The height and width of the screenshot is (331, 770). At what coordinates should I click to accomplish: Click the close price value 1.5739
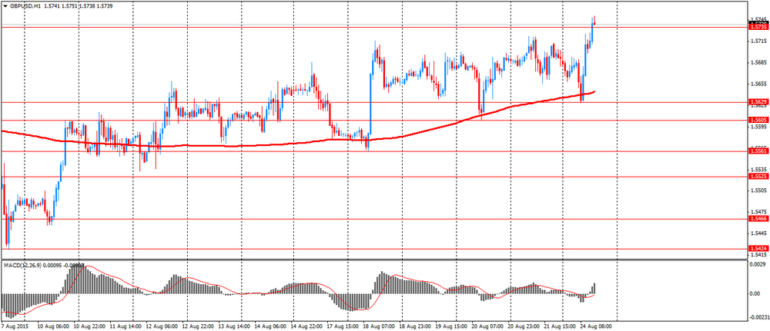pyautogui.click(x=106, y=8)
